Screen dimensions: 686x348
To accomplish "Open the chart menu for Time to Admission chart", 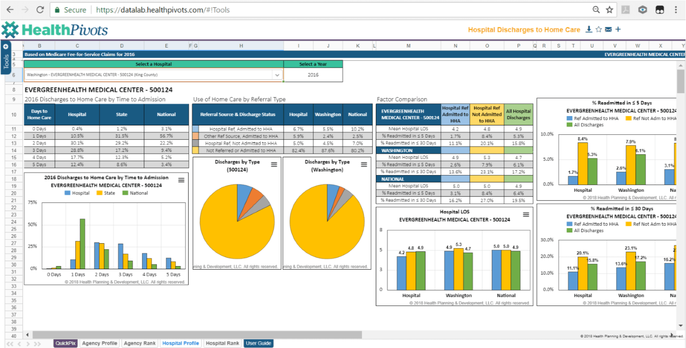I will [x=181, y=180].
